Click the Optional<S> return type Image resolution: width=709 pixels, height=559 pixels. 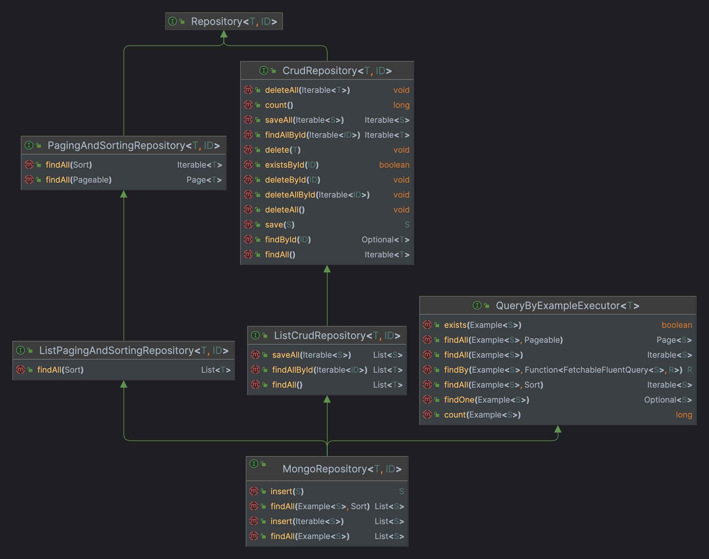click(x=668, y=399)
